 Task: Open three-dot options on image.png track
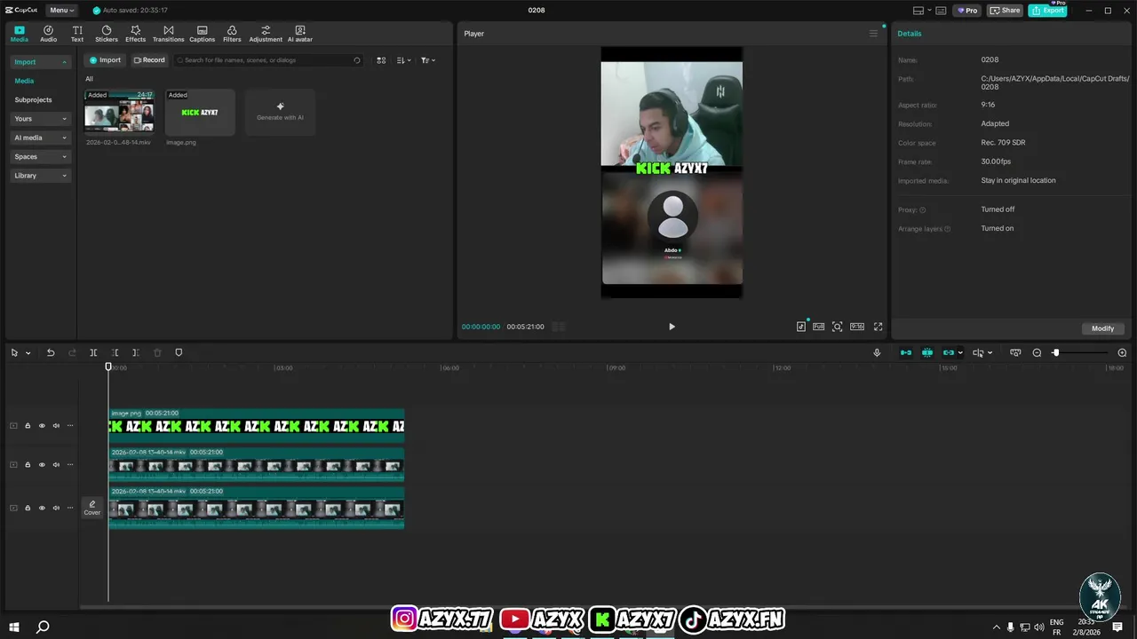pos(70,426)
